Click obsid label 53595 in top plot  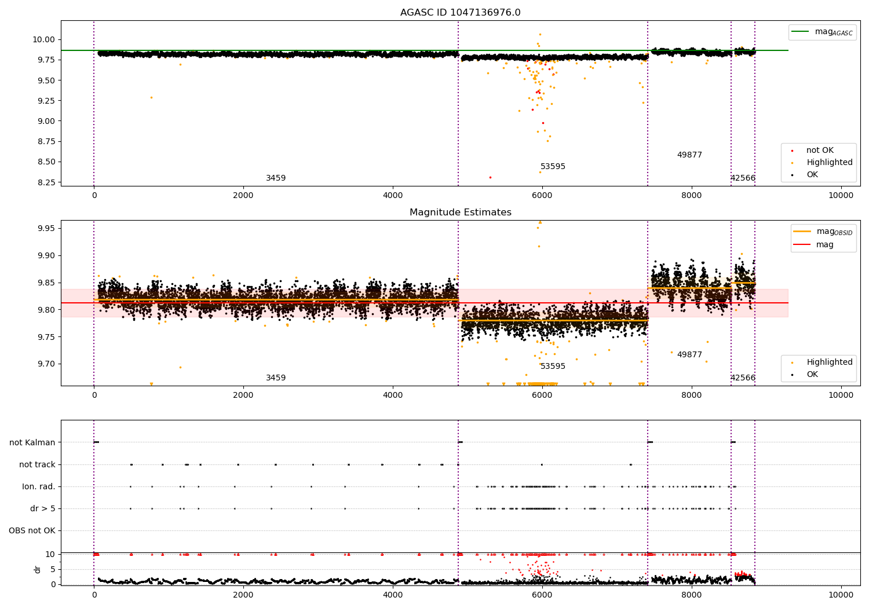click(553, 167)
